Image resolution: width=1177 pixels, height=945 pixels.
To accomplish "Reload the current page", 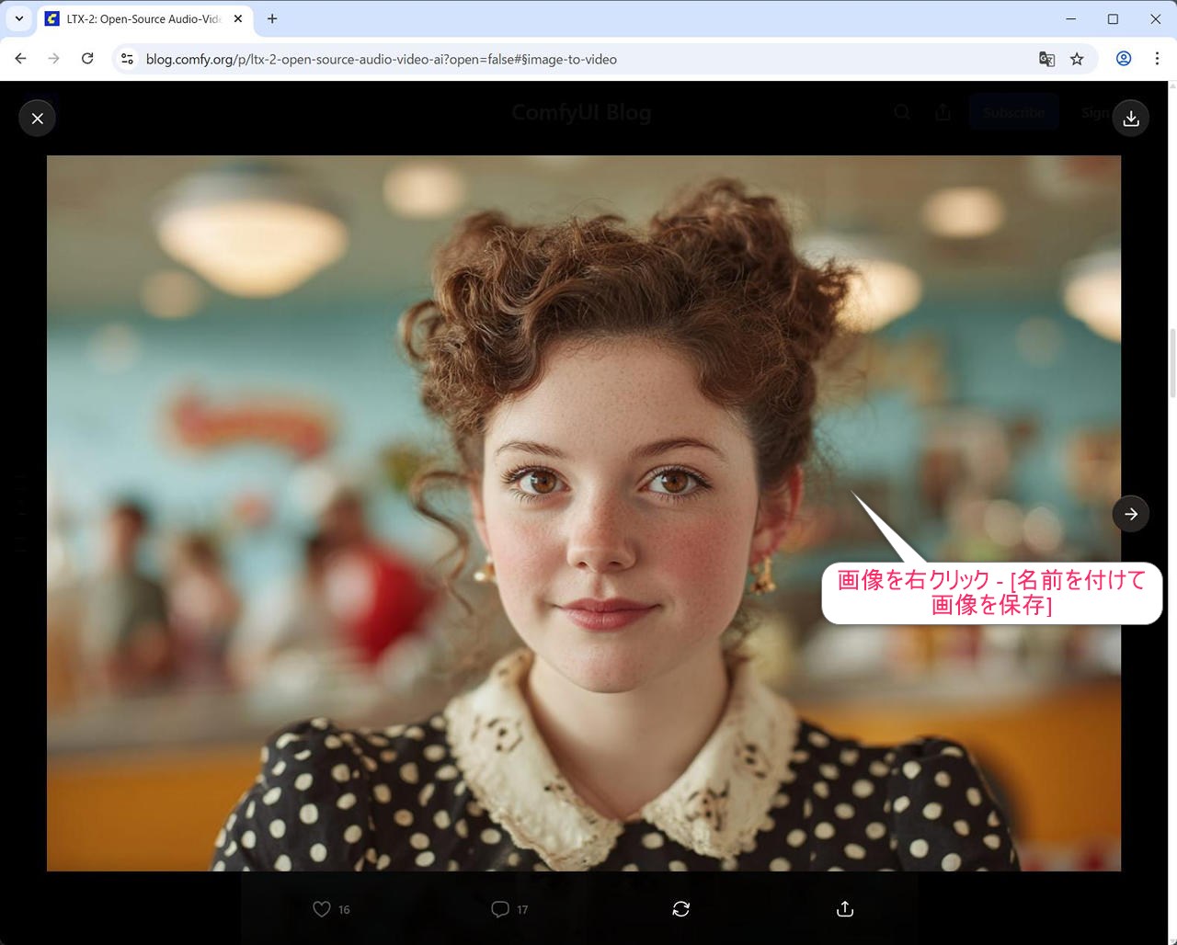I will tap(87, 59).
